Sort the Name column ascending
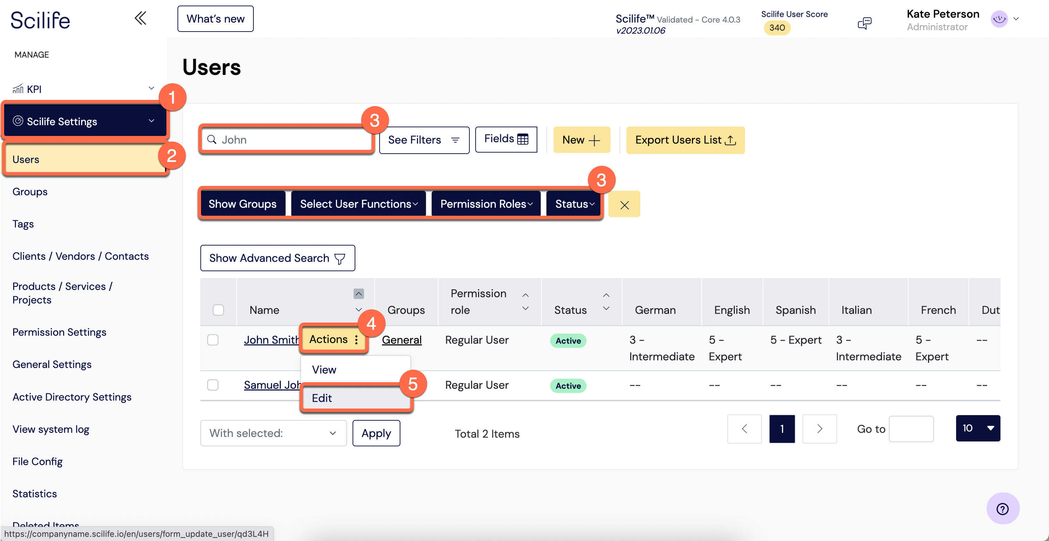The image size is (1049, 541). [x=358, y=294]
